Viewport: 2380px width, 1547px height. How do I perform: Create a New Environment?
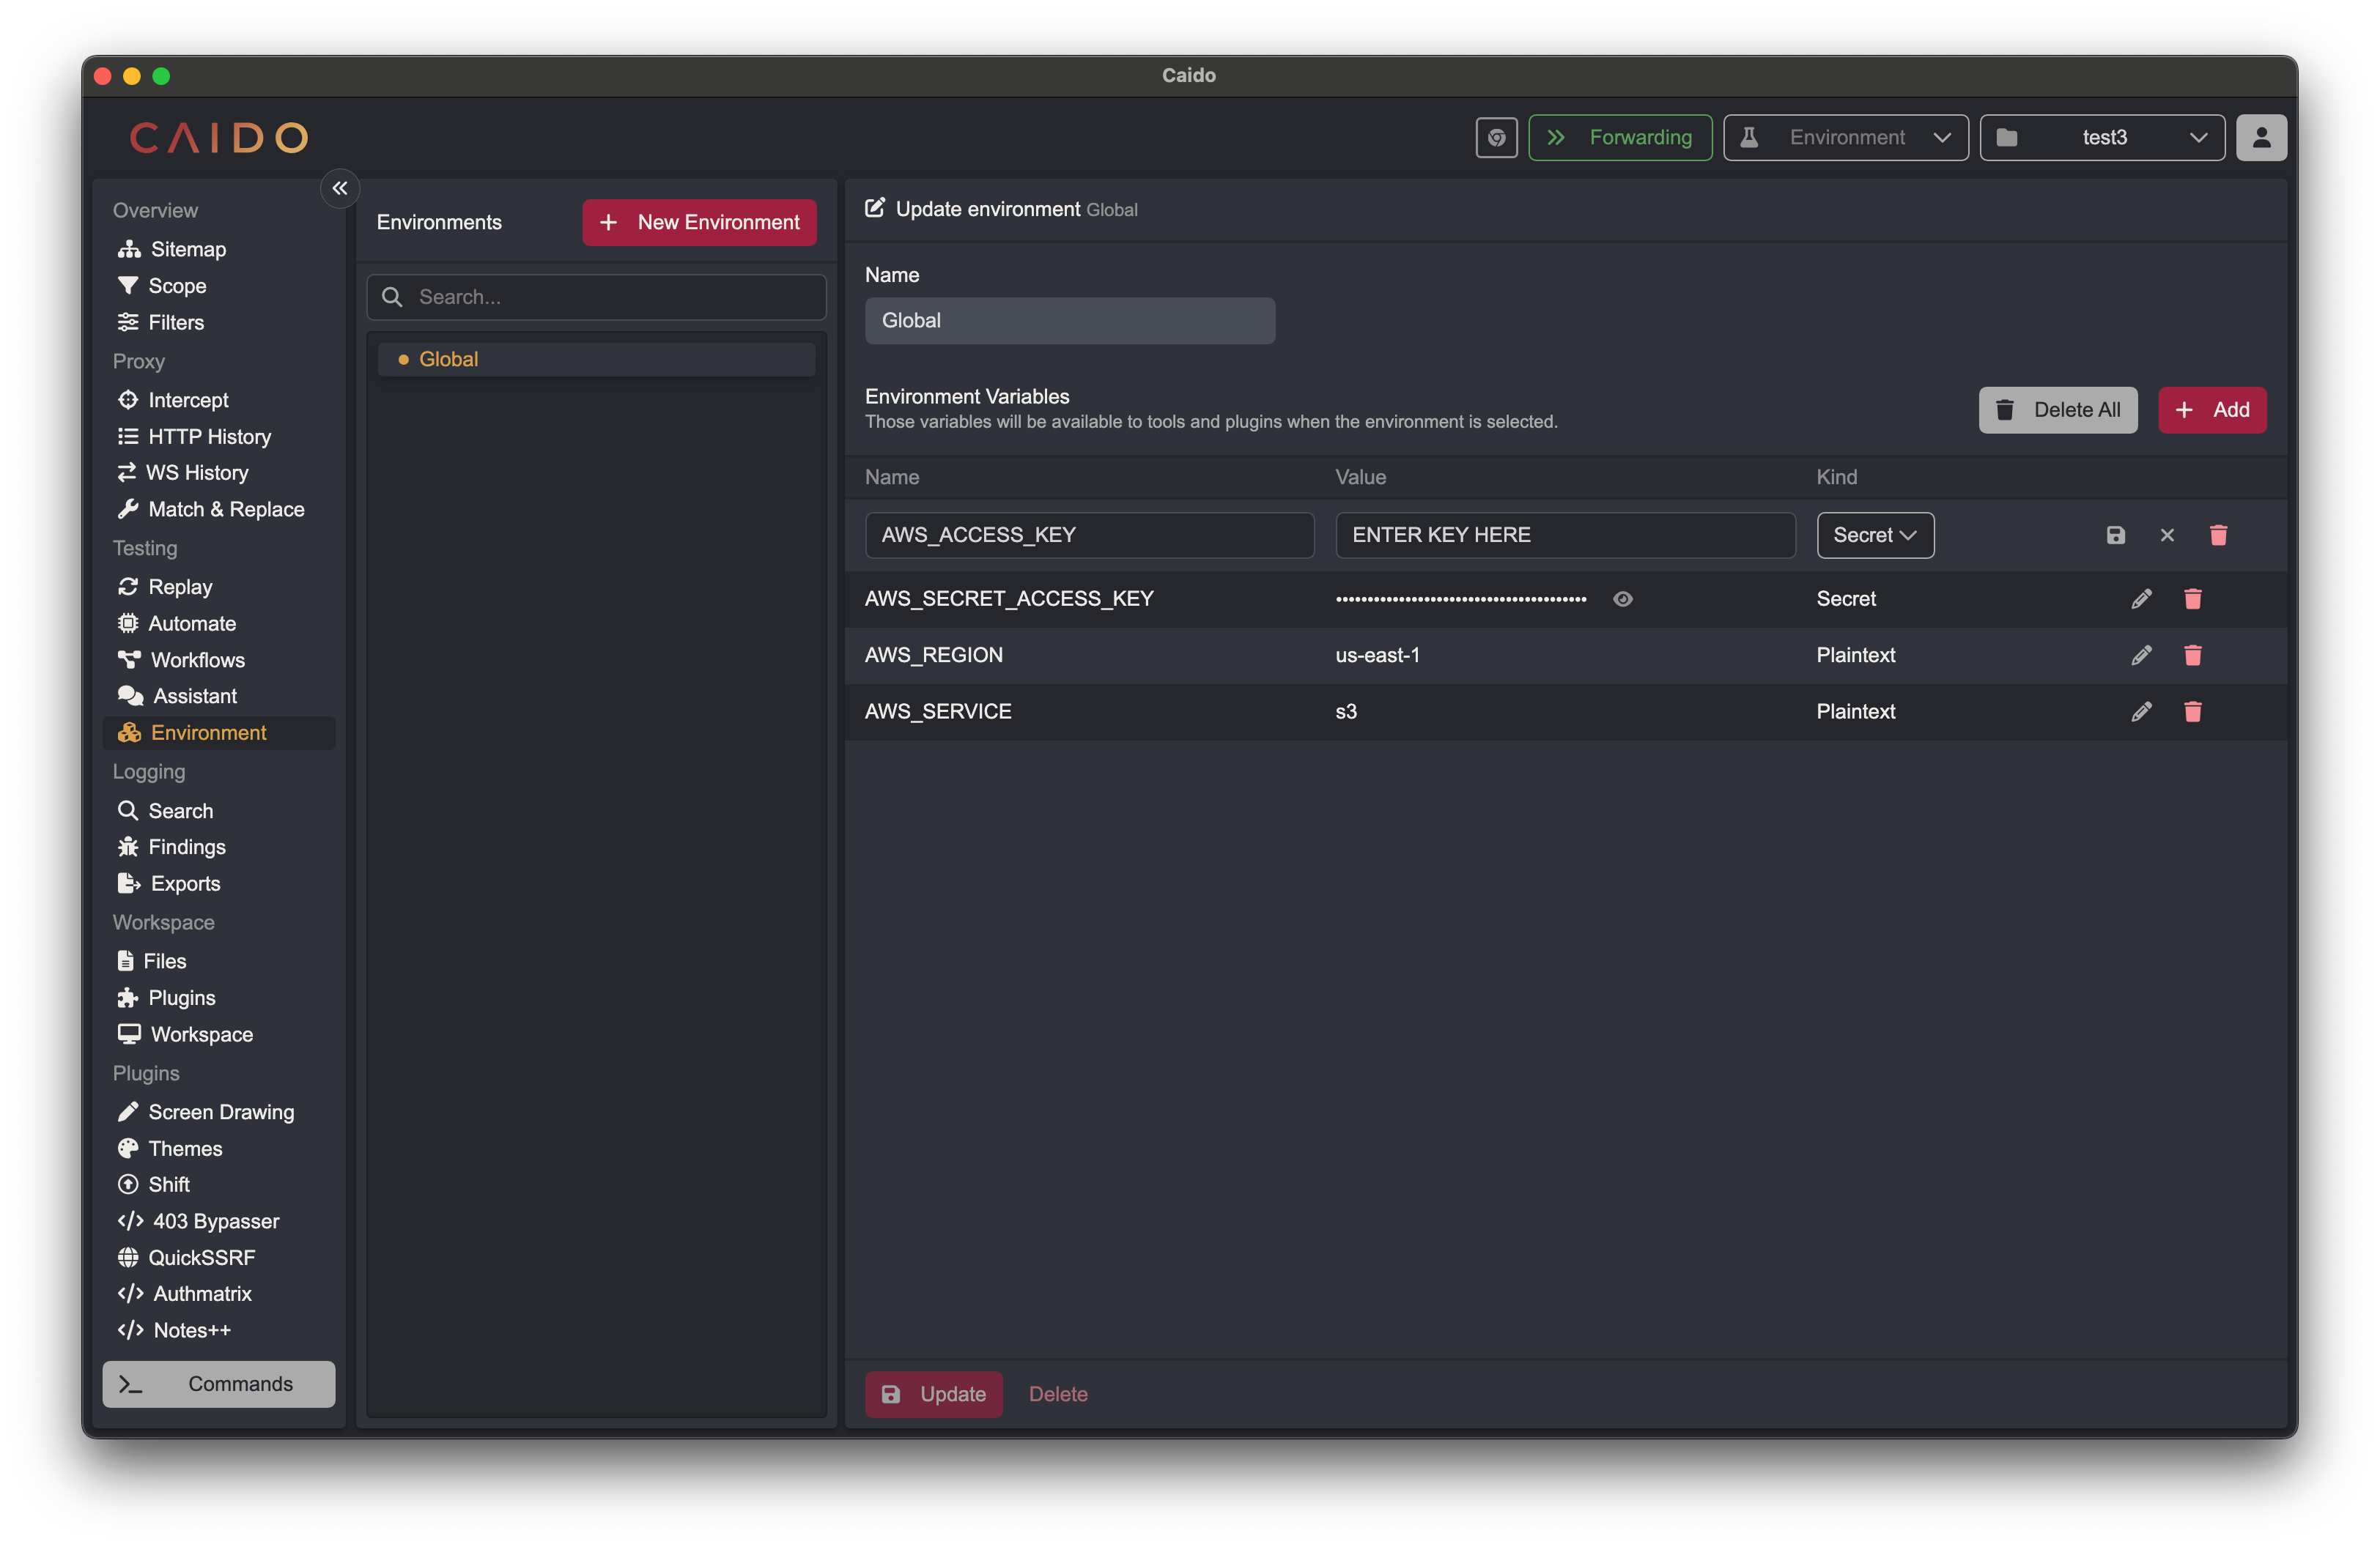699,222
